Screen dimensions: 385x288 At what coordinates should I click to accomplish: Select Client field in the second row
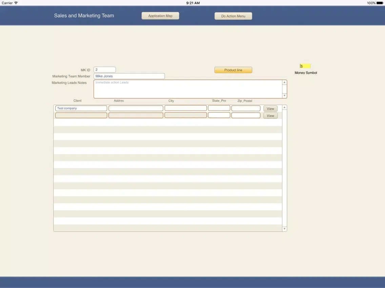pyautogui.click(x=81, y=115)
